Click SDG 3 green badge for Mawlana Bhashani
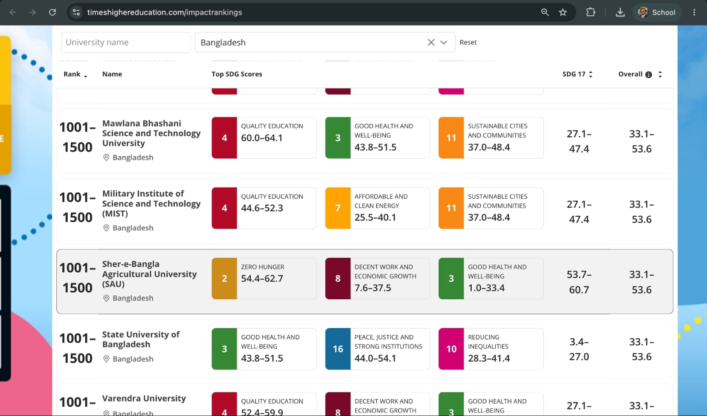Screen dimensions: 707x416 (x=338, y=137)
